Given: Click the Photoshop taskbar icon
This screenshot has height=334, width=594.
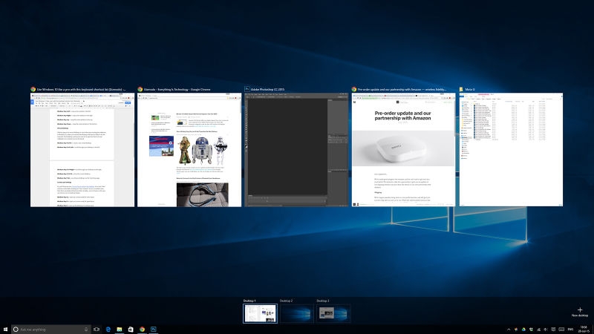Looking at the screenshot, I should click(154, 328).
